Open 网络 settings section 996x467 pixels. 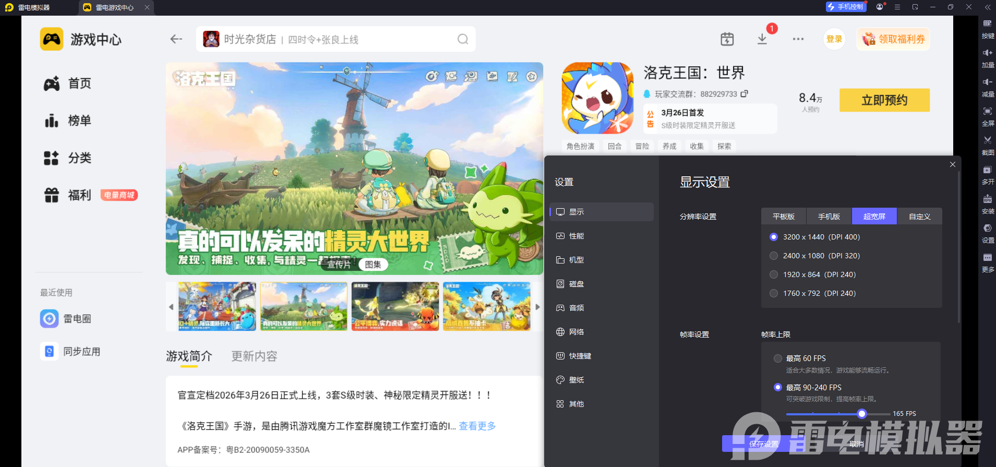point(602,332)
